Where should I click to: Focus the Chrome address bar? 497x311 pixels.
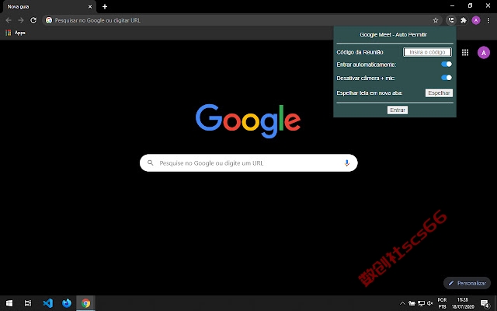click(242, 20)
